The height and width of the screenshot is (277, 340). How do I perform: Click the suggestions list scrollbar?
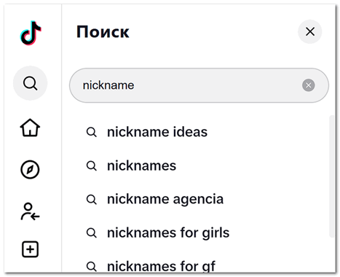click(x=332, y=176)
